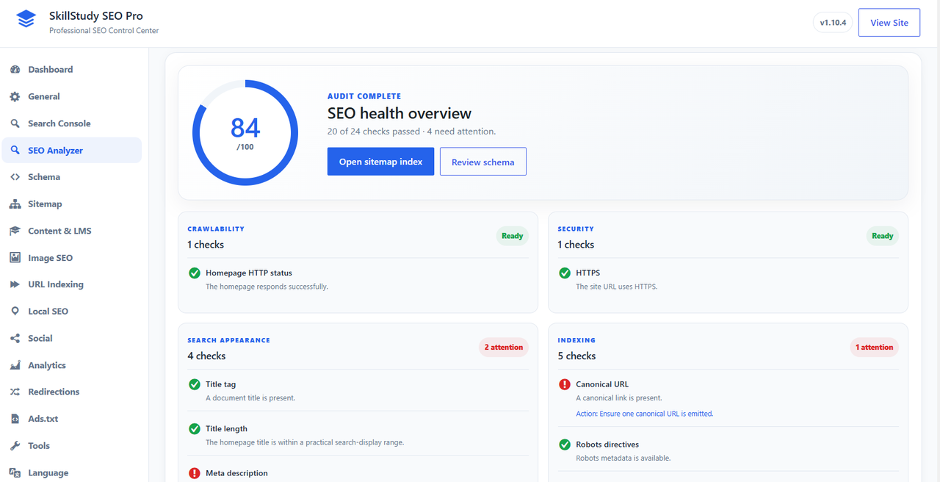Open the Image SEO section
940x482 pixels.
pyautogui.click(x=71, y=258)
